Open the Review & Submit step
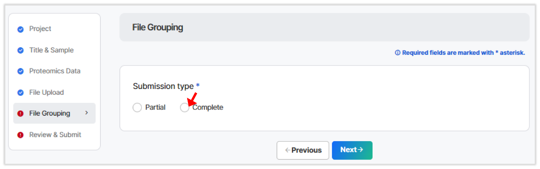This screenshot has width=540, height=169. [55, 135]
